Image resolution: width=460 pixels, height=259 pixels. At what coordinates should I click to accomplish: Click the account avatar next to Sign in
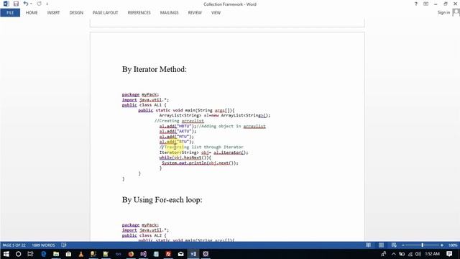pyautogui.click(x=456, y=12)
